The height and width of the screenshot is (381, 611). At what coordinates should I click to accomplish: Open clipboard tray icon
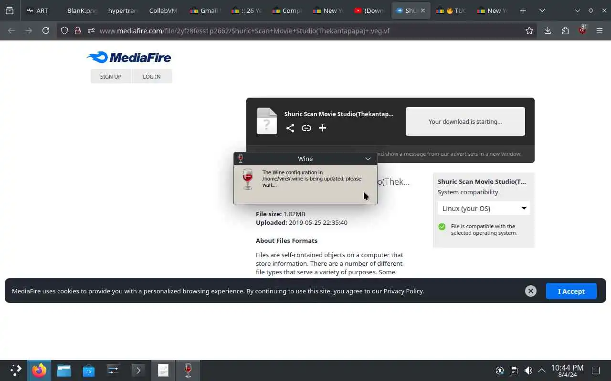click(514, 371)
